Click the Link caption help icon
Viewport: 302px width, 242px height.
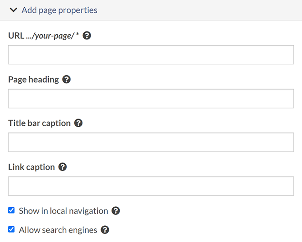[x=62, y=167]
